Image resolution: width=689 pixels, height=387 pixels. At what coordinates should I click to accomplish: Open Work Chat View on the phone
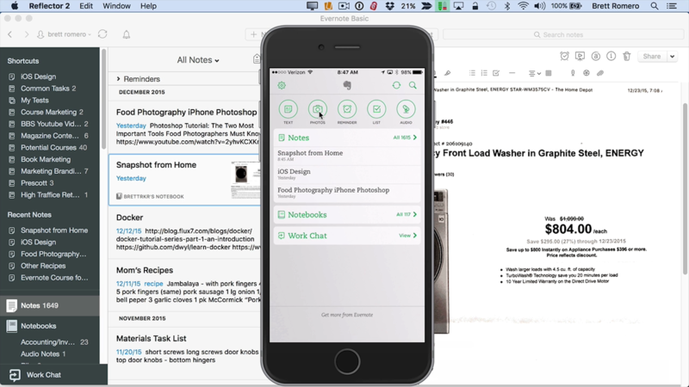(x=407, y=236)
